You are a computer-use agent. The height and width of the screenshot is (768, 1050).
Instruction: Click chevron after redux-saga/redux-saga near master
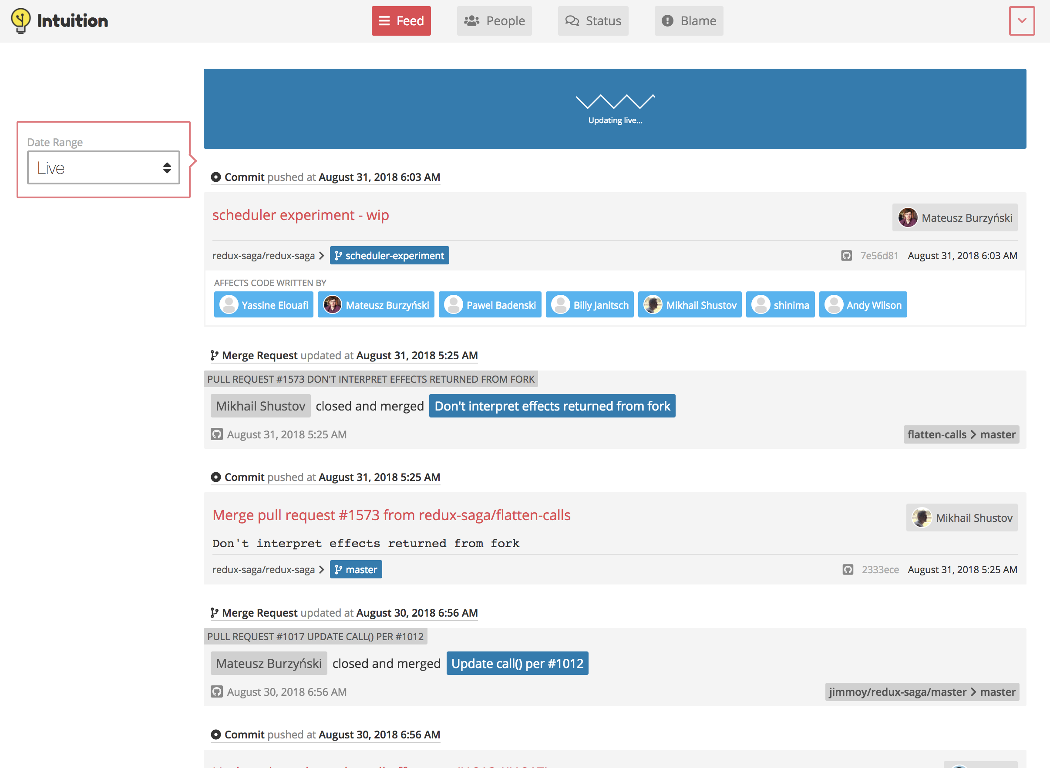(x=321, y=570)
